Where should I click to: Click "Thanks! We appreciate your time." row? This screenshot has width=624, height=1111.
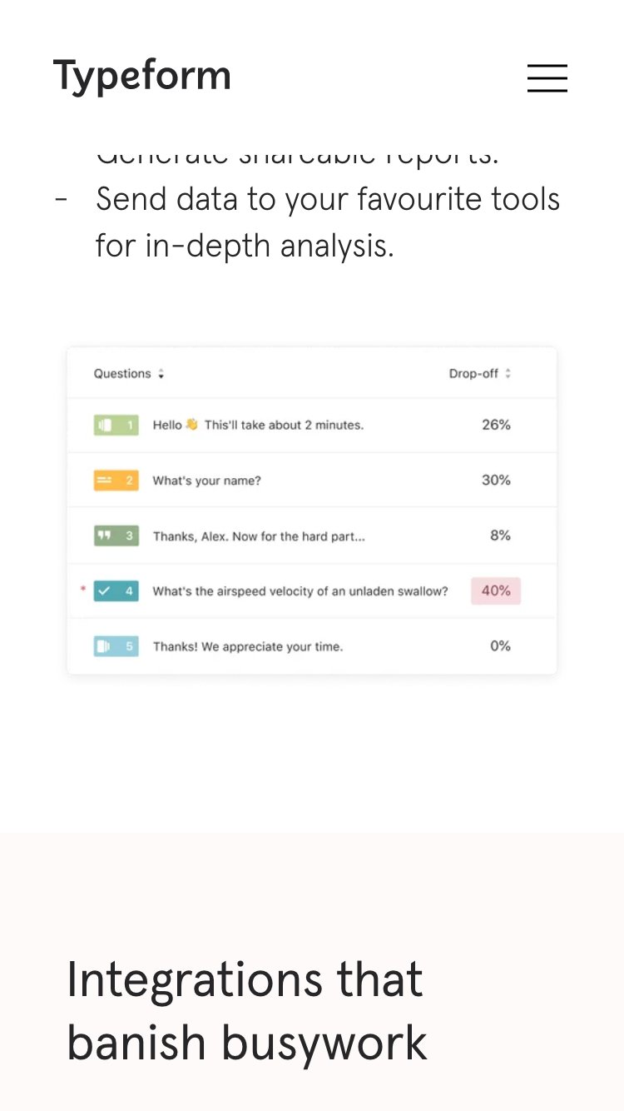click(248, 646)
